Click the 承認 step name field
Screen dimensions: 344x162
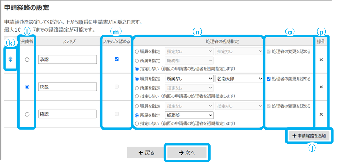(x=67, y=60)
